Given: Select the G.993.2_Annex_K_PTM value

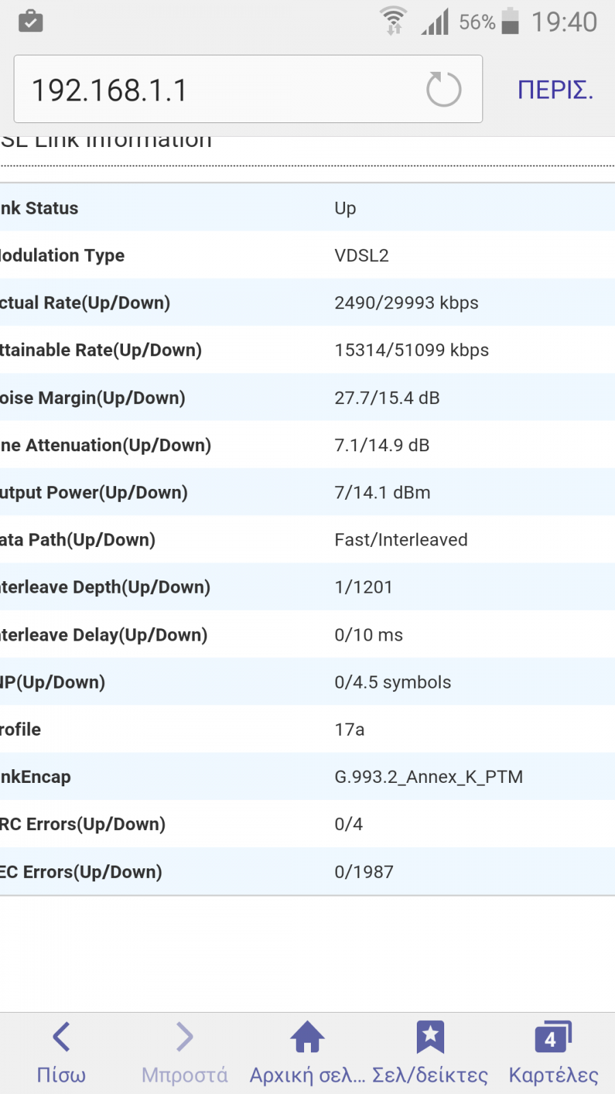Looking at the screenshot, I should coord(429,777).
